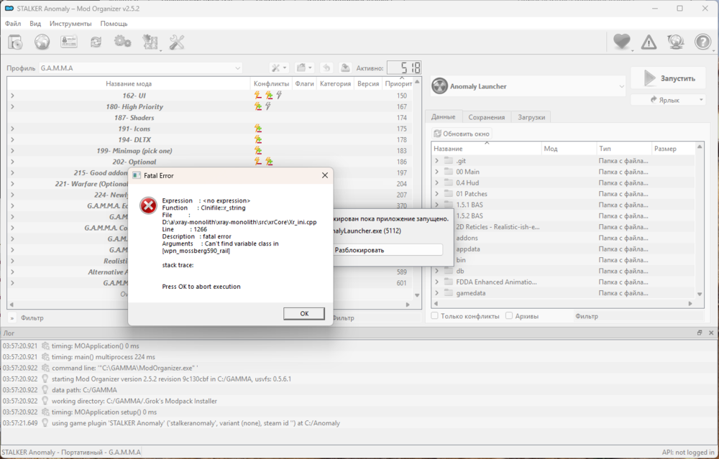Open the executables gears icon
The height and width of the screenshot is (459, 719).
(122, 42)
